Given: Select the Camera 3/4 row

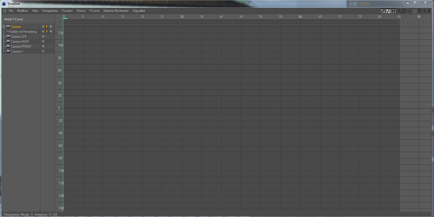Looking at the screenshot, I should tap(18, 37).
